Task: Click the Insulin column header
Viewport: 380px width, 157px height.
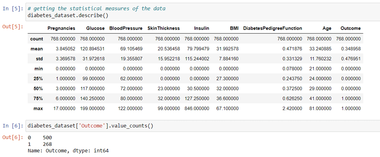Action: click(202, 28)
